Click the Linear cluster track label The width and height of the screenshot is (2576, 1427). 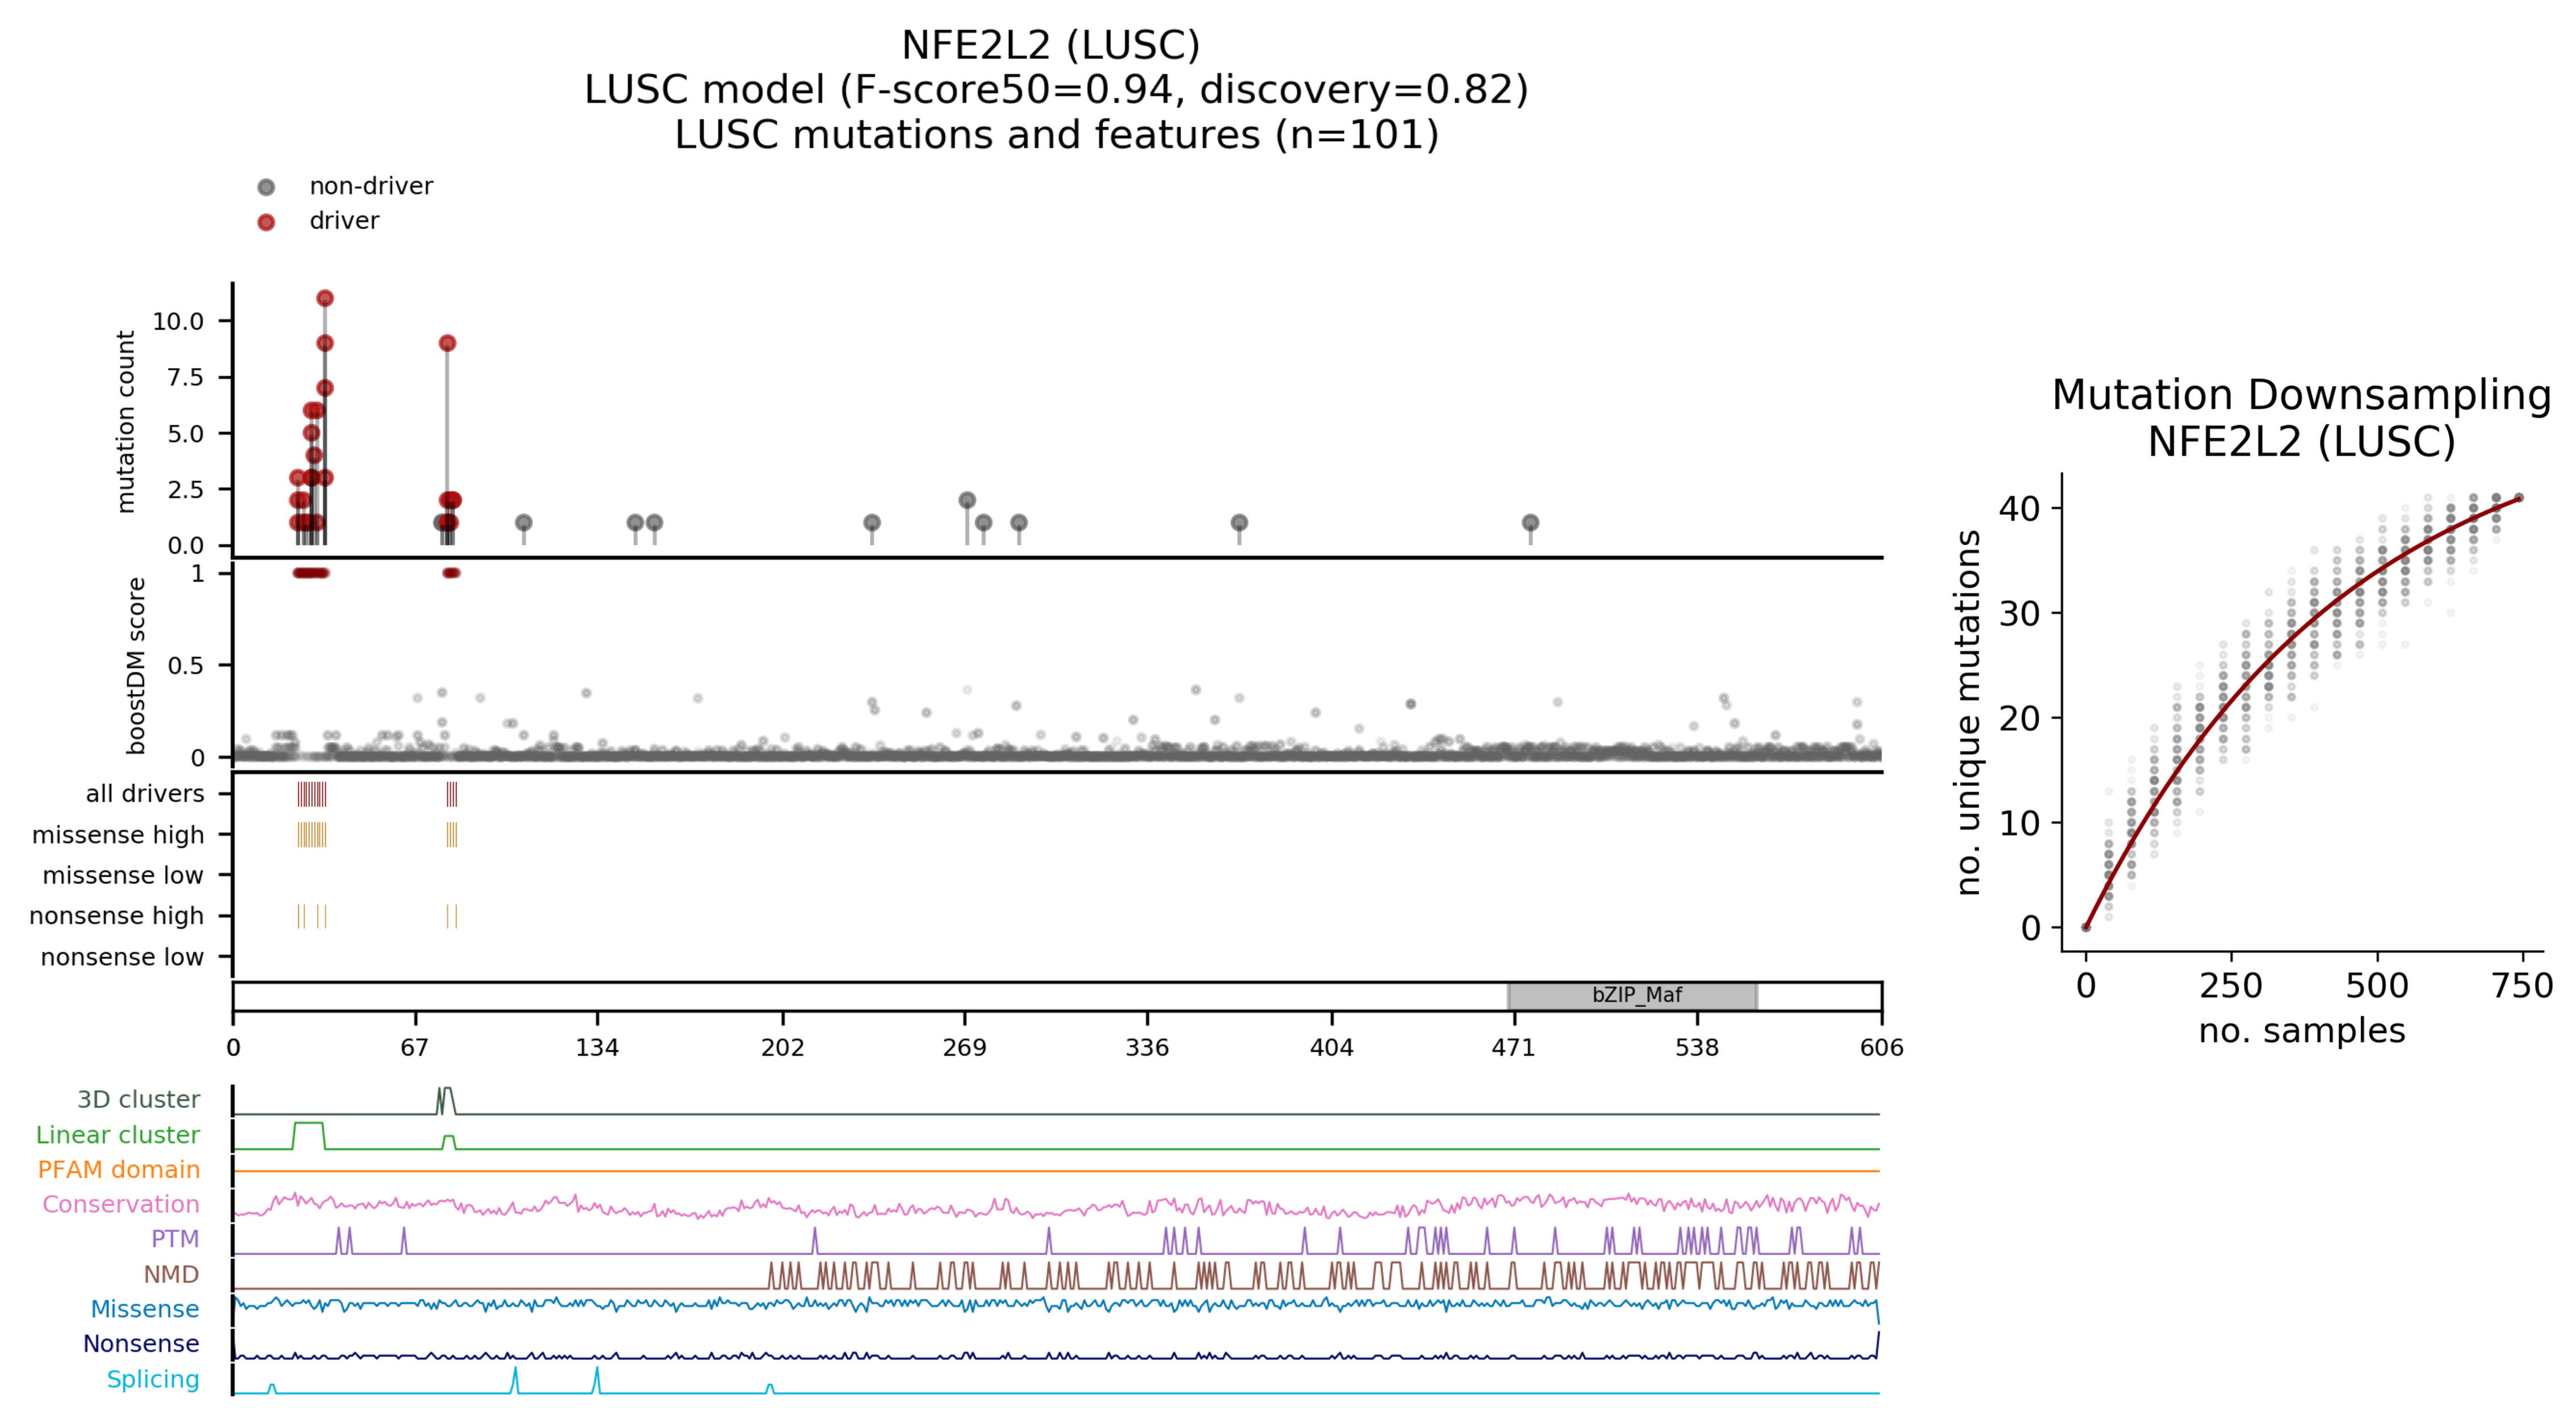(117, 1134)
